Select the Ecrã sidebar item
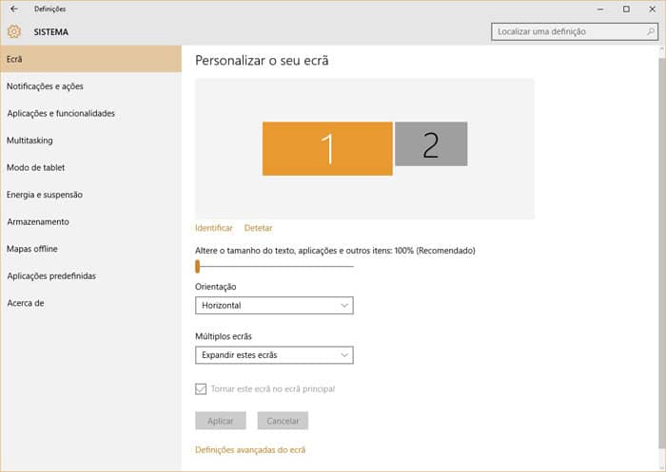This screenshot has width=666, height=472. click(90, 59)
